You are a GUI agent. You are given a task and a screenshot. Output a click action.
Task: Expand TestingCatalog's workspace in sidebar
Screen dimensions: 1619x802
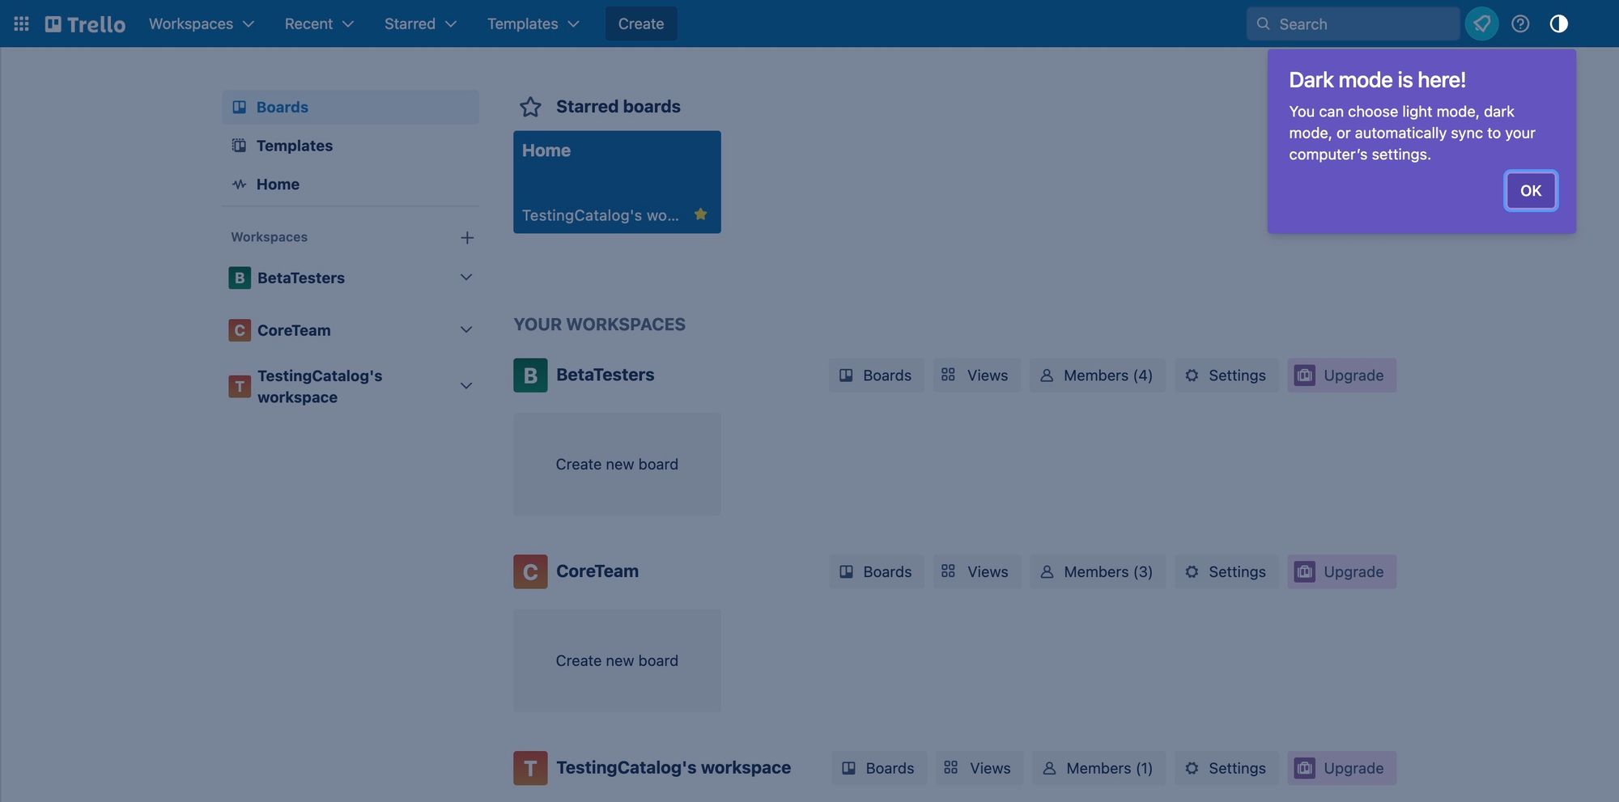466,386
